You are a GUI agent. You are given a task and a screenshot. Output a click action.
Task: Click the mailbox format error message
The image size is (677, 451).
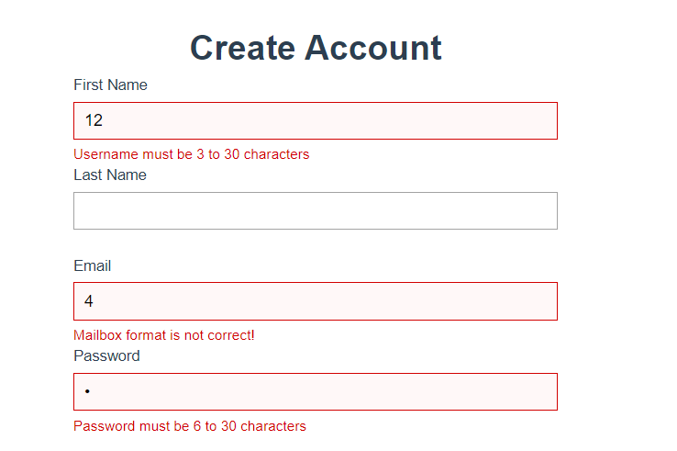click(x=163, y=335)
